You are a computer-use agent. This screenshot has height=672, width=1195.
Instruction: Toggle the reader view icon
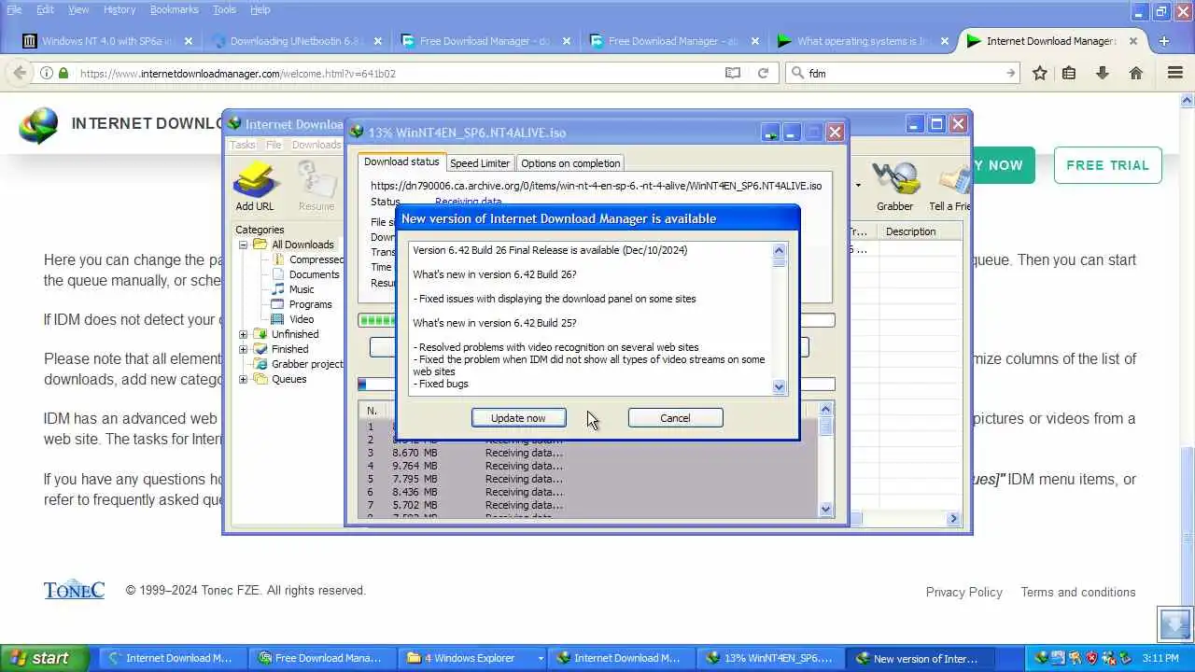[733, 73]
